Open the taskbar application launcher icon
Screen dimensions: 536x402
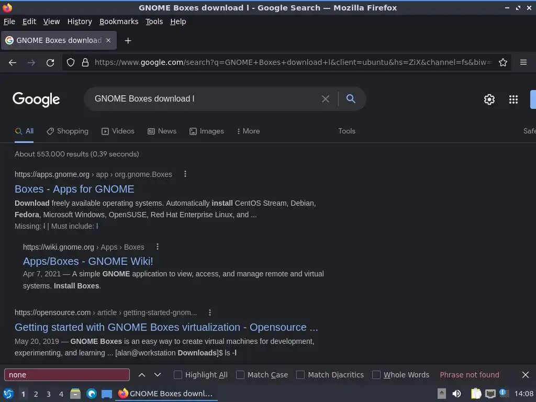pos(8,394)
